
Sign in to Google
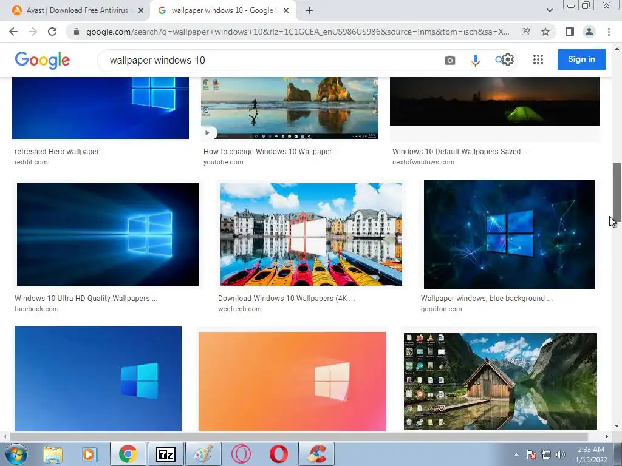click(581, 59)
